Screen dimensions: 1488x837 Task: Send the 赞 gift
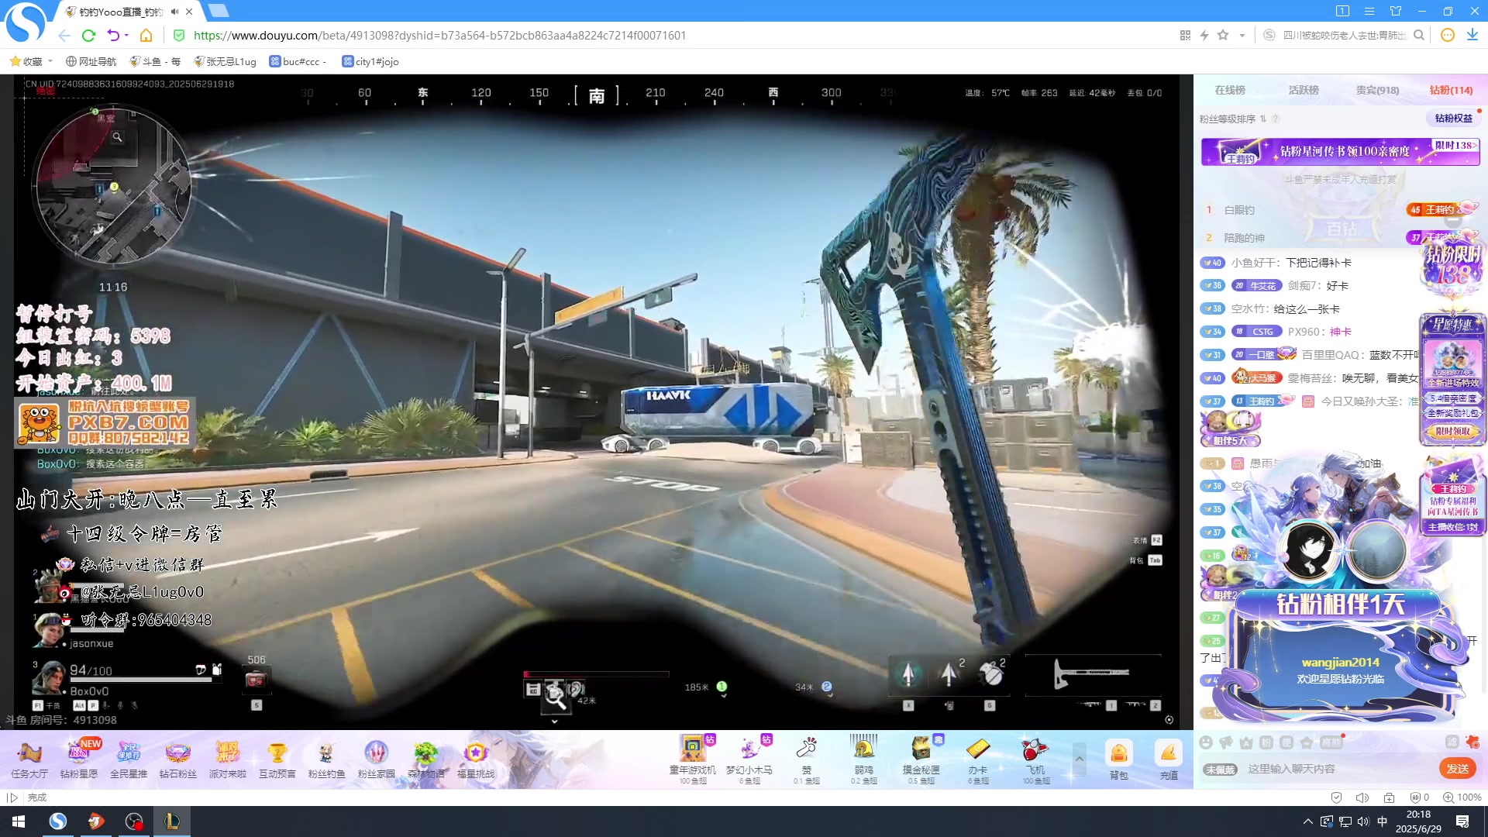coord(807,759)
